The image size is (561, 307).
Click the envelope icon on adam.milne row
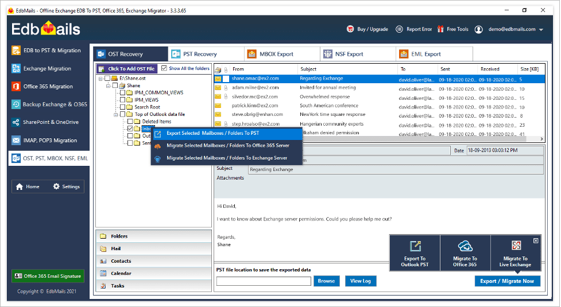pyautogui.click(x=218, y=87)
